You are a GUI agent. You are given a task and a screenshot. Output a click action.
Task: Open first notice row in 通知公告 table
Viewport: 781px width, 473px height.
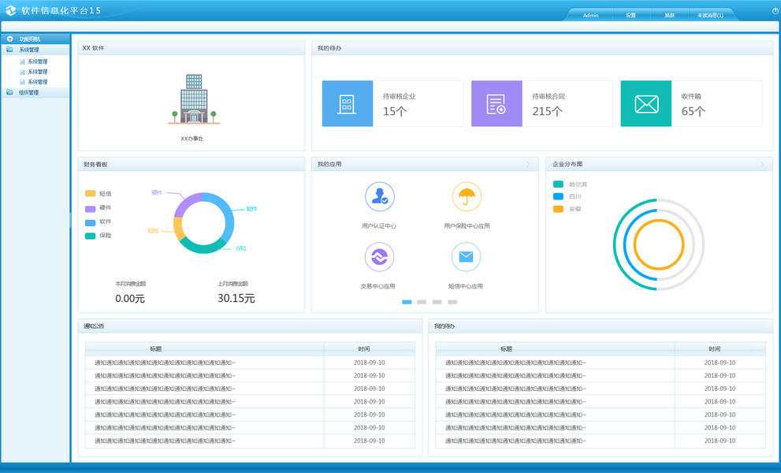(x=250, y=363)
